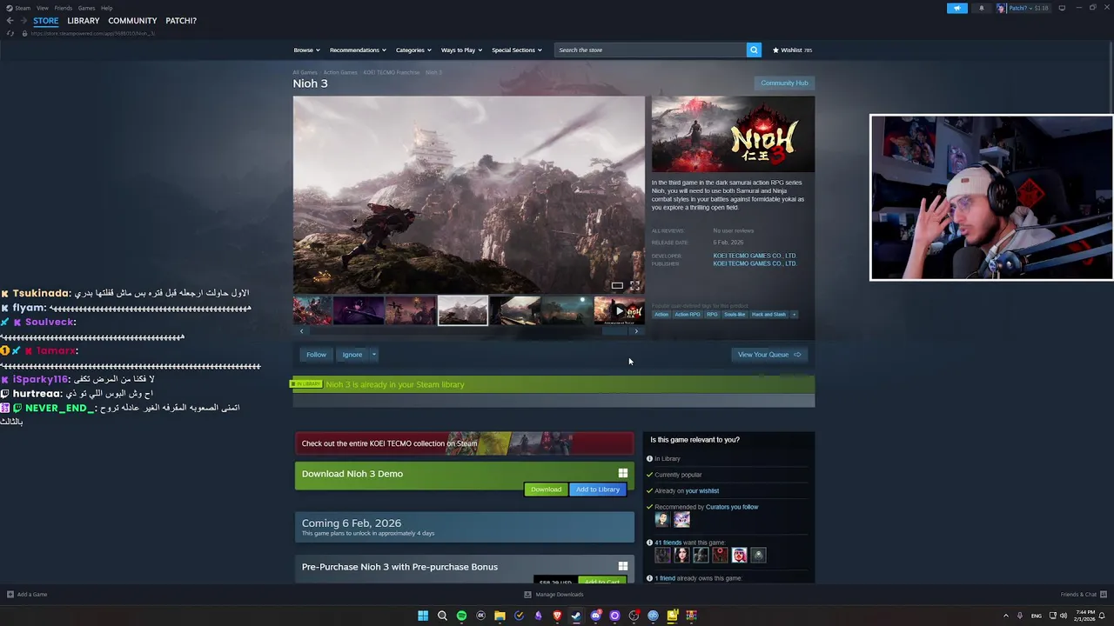
Task: Add Nioh 3 Demo to Library
Action: (x=597, y=489)
